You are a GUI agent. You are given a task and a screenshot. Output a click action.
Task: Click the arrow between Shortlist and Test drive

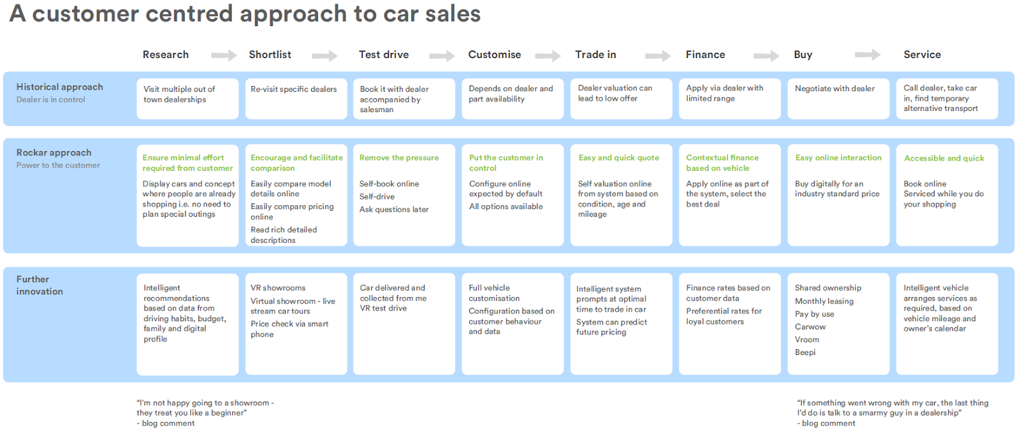click(324, 56)
